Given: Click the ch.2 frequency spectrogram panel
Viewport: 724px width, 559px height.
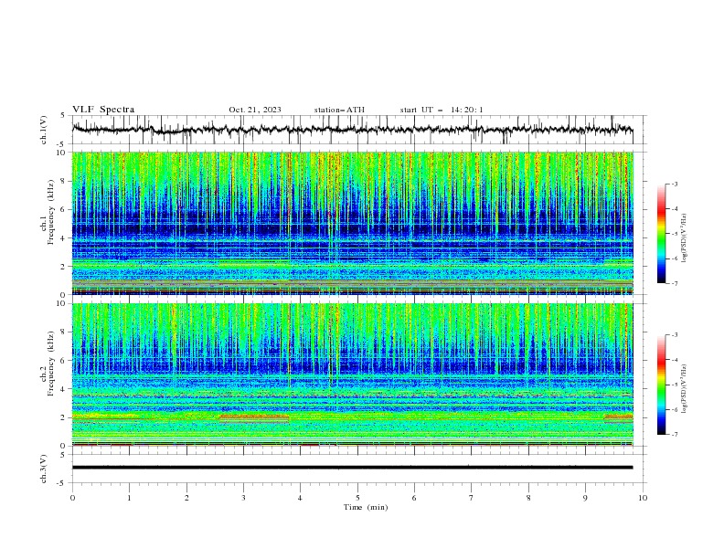Looking at the screenshot, I should 352,374.
